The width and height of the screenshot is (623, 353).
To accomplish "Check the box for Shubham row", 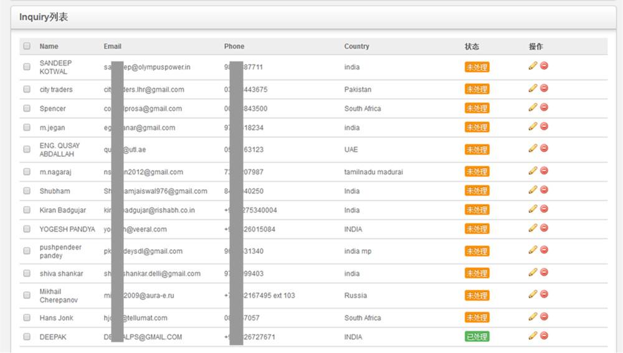I will click(27, 191).
